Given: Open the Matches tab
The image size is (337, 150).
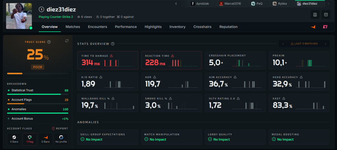Looking at the screenshot, I should point(73,27).
